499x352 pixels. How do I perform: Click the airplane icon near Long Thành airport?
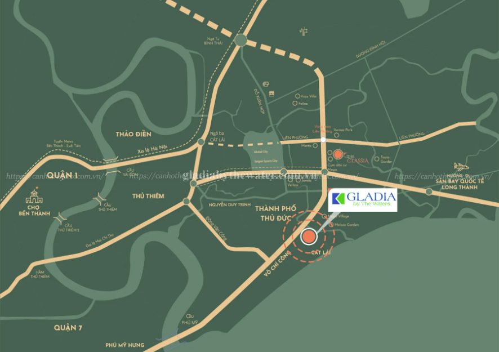tap(461, 167)
